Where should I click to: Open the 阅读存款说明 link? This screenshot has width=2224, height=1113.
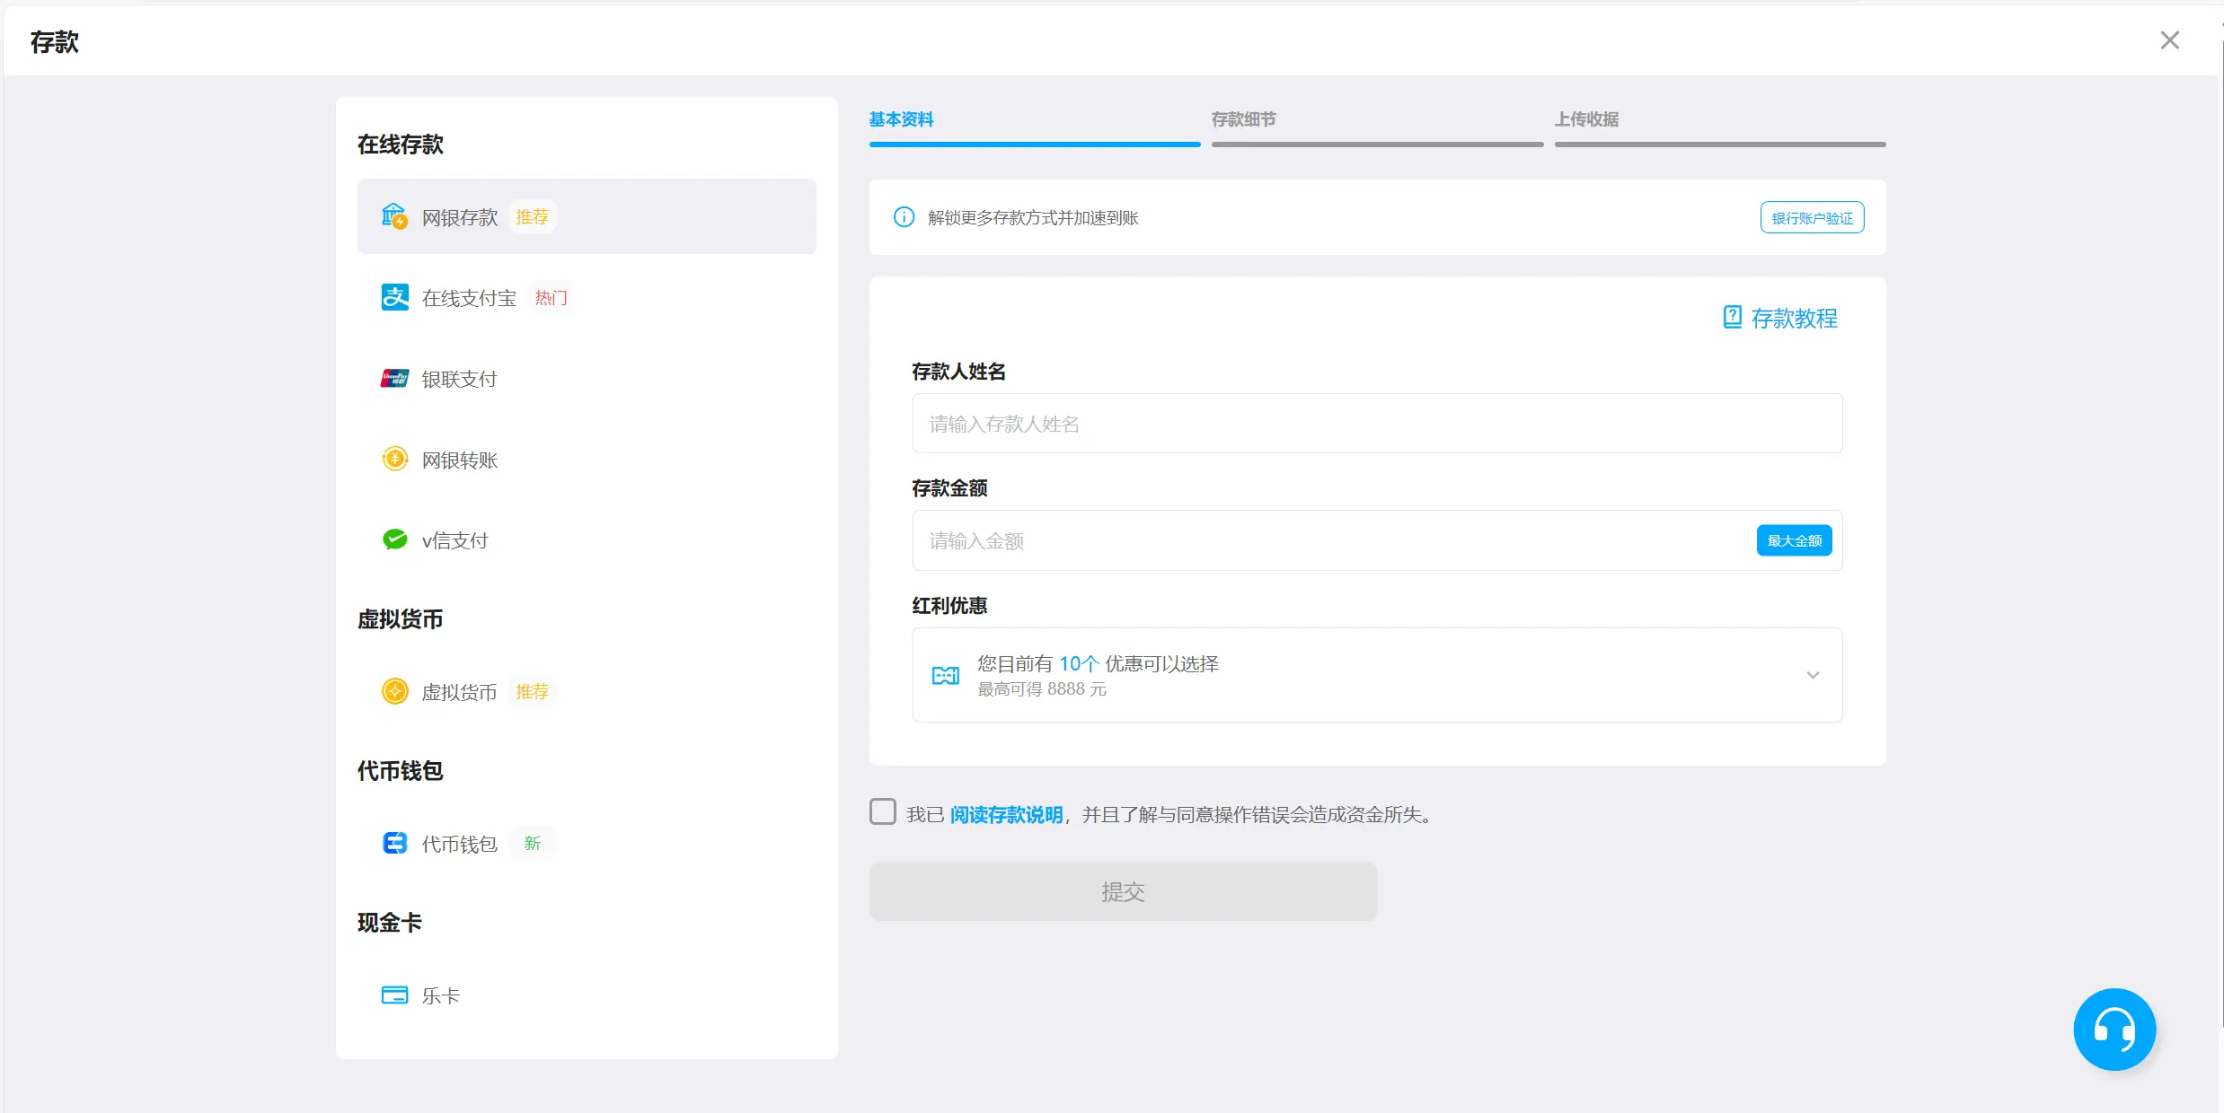[x=1006, y=815]
